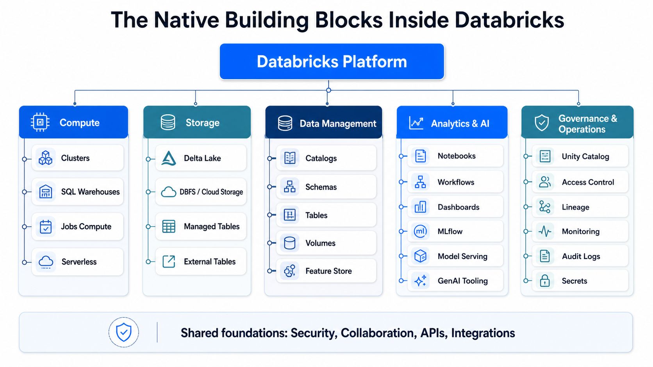Click the Shared foundations text line
Screen dimensions: 653x367
click(348, 333)
